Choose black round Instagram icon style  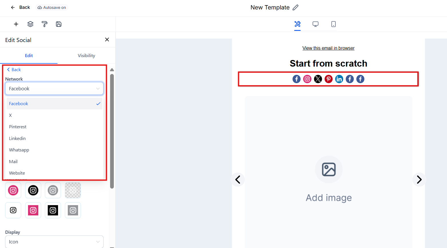click(x=33, y=190)
